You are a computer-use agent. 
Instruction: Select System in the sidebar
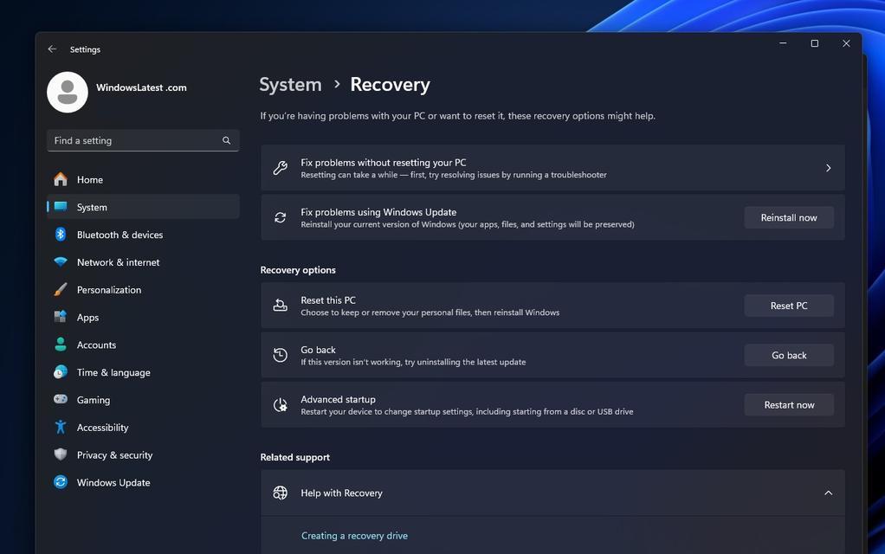click(x=144, y=207)
